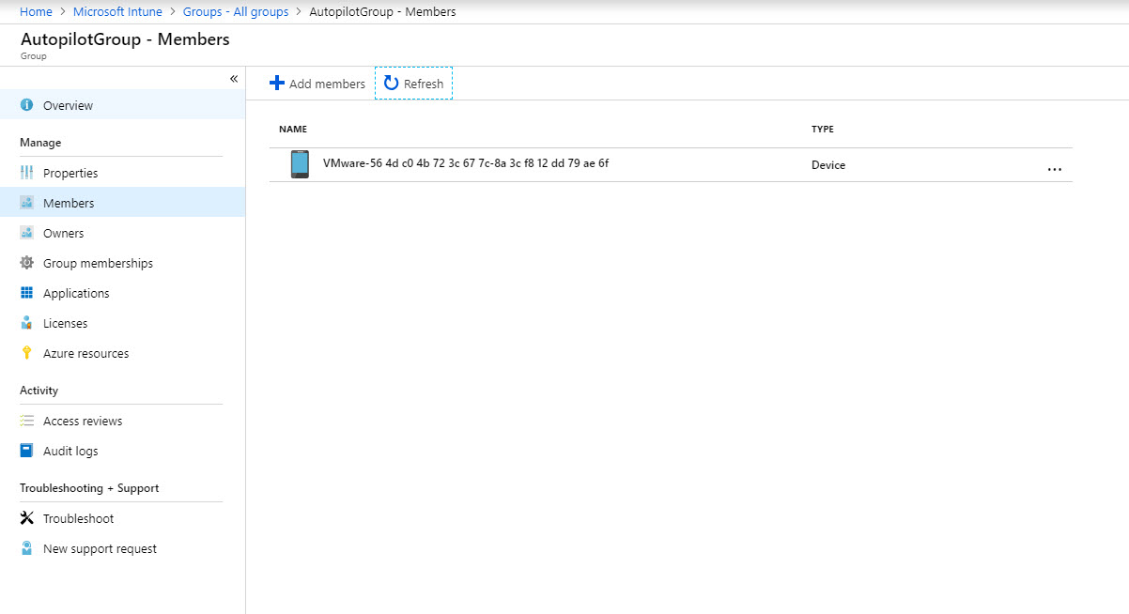Click the Audit logs book icon
This screenshot has width=1129, height=614.
[x=26, y=451]
